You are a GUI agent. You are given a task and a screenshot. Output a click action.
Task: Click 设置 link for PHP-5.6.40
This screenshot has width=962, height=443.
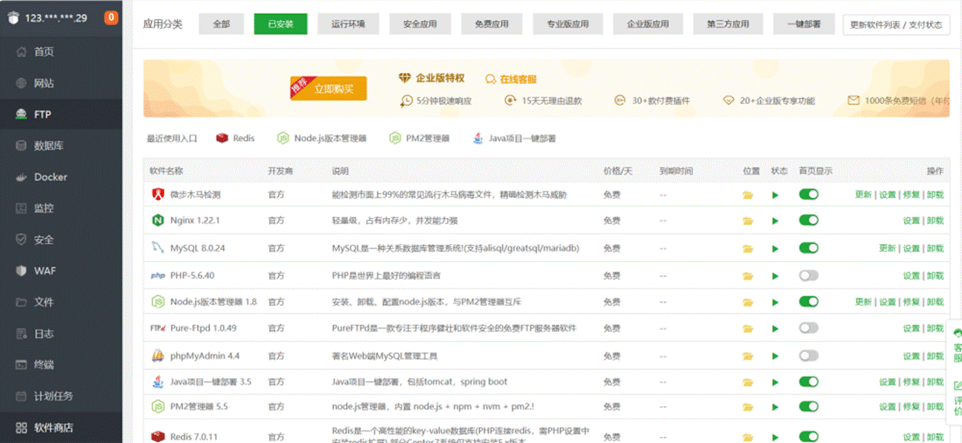[911, 276]
